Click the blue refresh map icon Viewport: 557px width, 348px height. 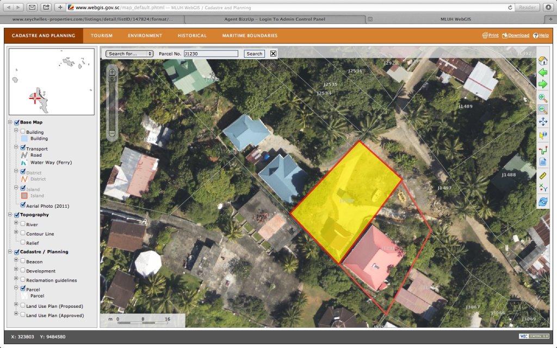pyautogui.click(x=542, y=202)
